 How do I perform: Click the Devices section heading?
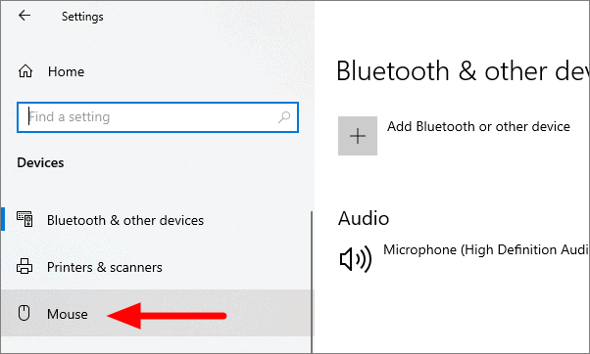point(40,162)
